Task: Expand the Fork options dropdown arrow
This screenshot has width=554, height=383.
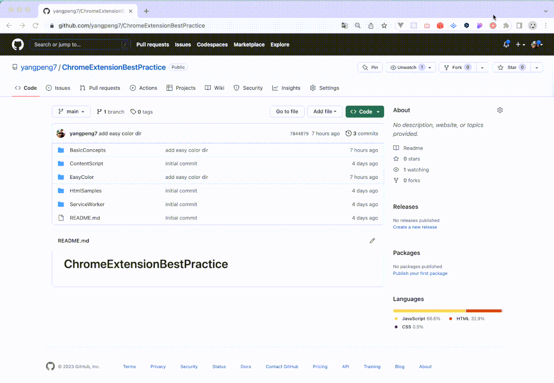Action: click(x=482, y=67)
